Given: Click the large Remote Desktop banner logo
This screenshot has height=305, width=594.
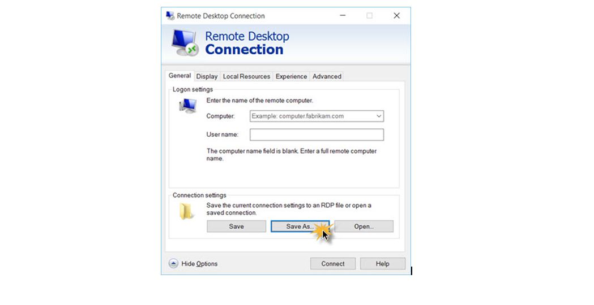Looking at the screenshot, I should tap(185, 42).
